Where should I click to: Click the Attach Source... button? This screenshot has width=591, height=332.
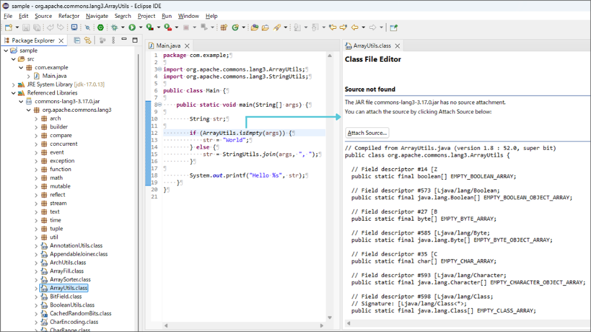pyautogui.click(x=367, y=133)
